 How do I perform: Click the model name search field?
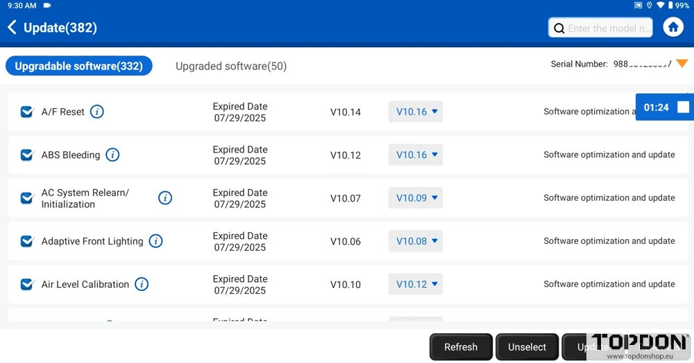coord(609,28)
